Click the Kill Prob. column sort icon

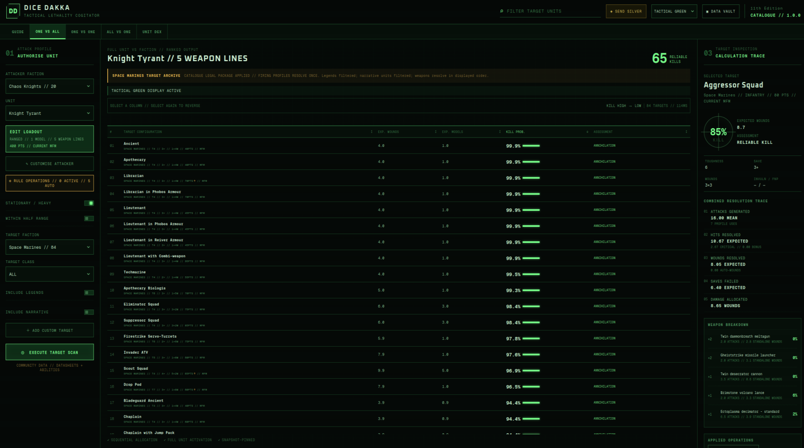tap(587, 132)
